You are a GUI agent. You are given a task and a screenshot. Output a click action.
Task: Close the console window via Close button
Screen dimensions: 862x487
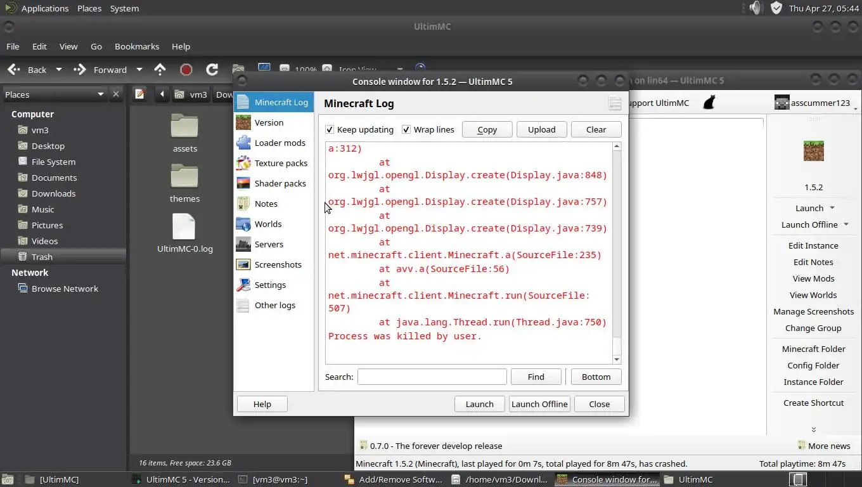(600, 404)
